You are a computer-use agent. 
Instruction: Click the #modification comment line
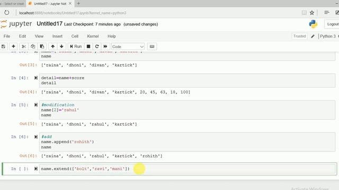pyautogui.click(x=58, y=105)
